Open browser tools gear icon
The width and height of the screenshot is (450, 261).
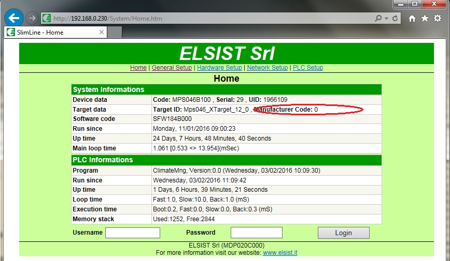point(438,18)
